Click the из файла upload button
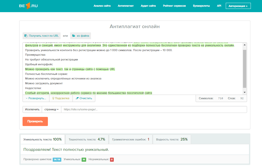 tap(81, 36)
